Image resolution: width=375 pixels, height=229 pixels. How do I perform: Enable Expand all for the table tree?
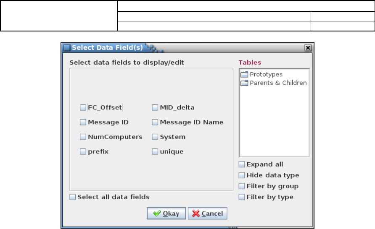[242, 164]
